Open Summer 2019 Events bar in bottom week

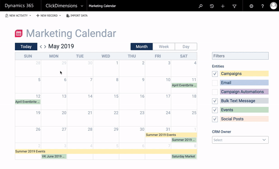(106, 152)
